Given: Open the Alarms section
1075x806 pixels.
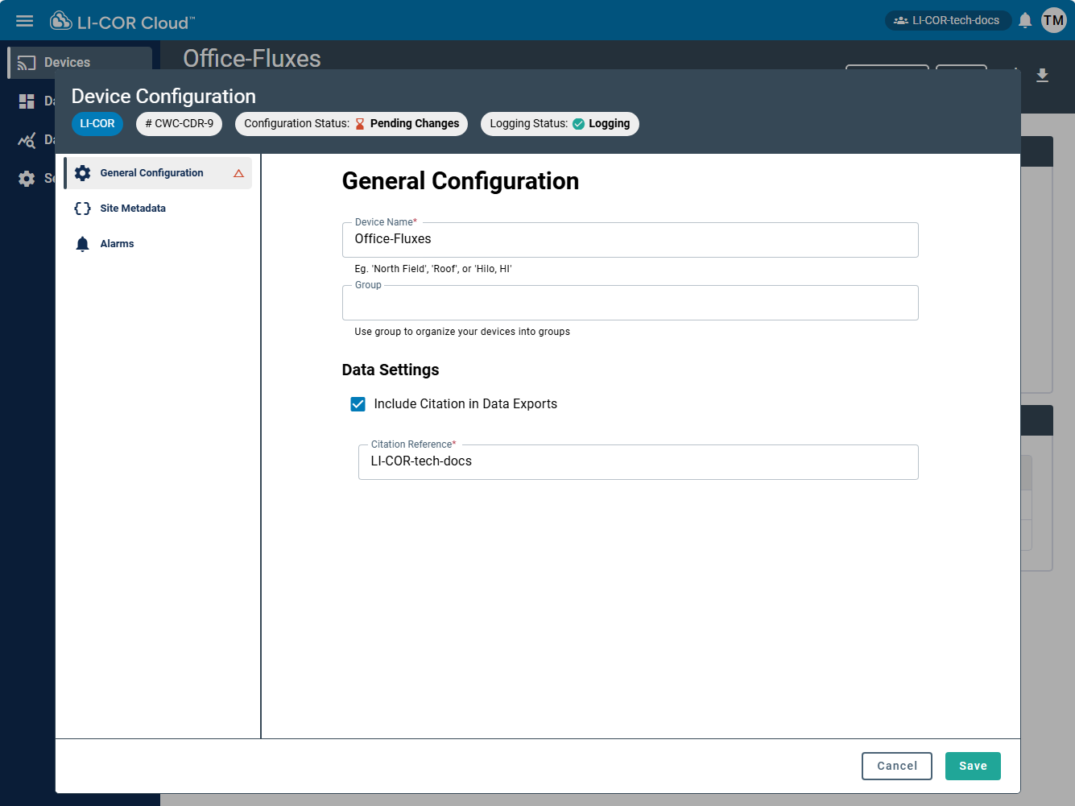Looking at the screenshot, I should click(x=158, y=244).
